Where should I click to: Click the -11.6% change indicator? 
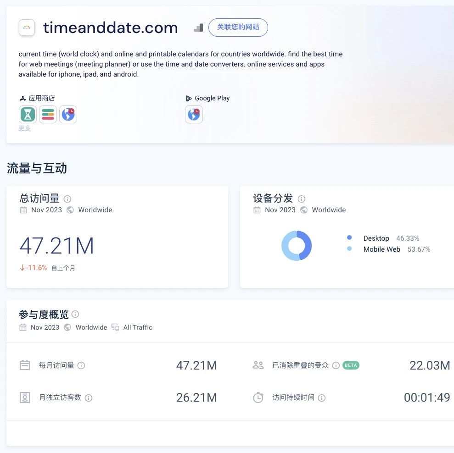34,268
